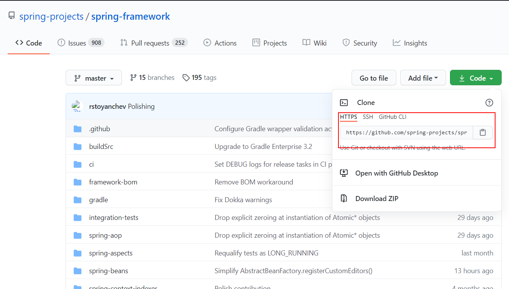This screenshot has width=509, height=289.
Task: Open commit 'Fix Dokka warnings'
Action: tap(243, 200)
